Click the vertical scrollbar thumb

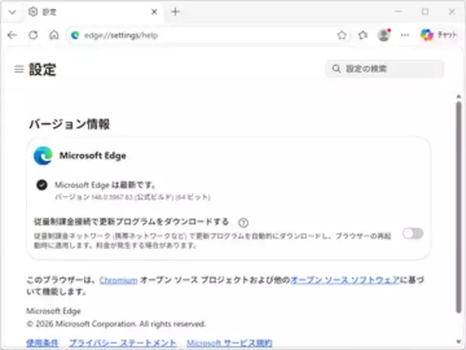pos(458,207)
